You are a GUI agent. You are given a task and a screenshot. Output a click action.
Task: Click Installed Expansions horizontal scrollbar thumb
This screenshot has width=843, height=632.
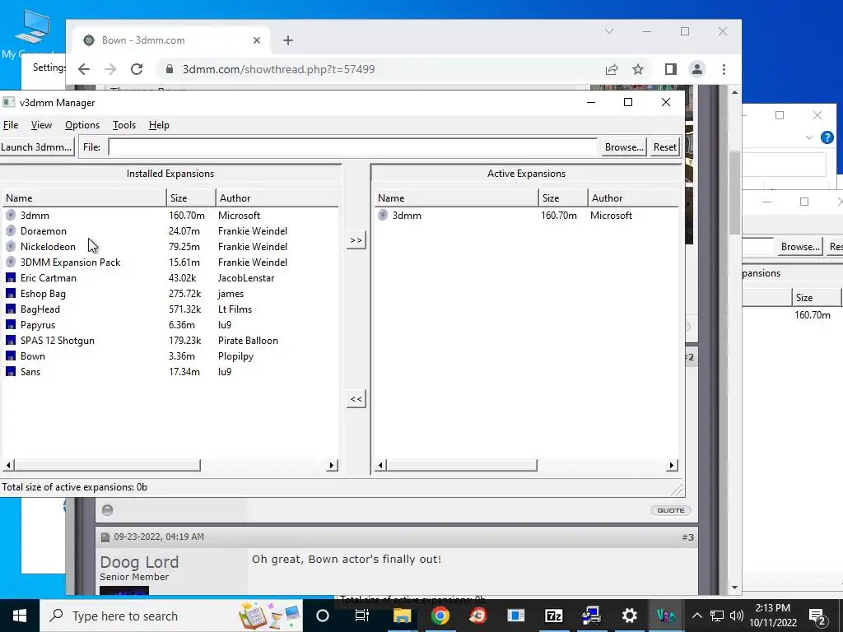(107, 465)
